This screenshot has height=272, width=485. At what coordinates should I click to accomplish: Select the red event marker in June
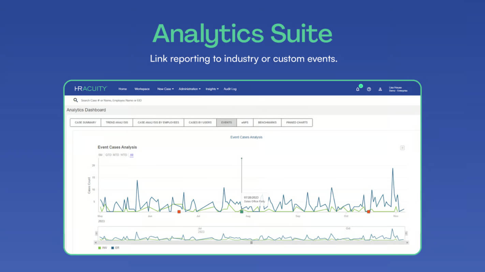click(x=179, y=211)
